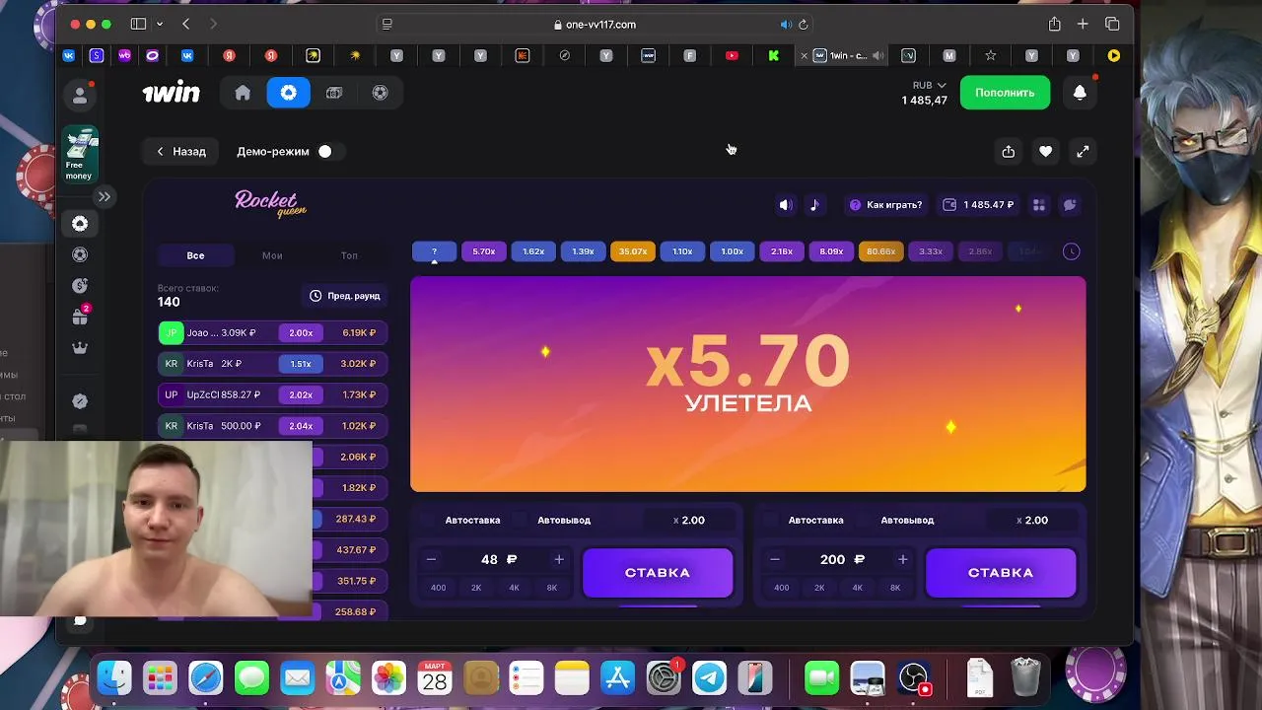Expand the left sidebar with double chevron
Image resolution: width=1262 pixels, height=710 pixels.
[x=104, y=196]
